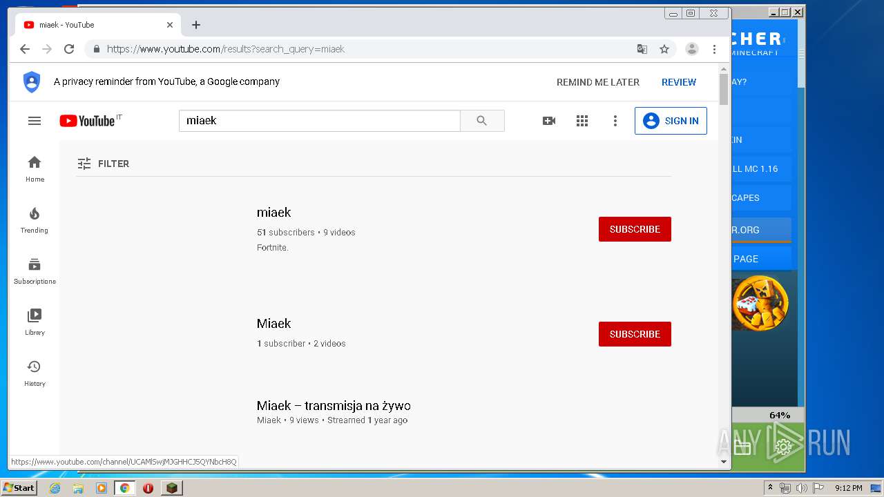Reload the YouTube page
Screen dimensions: 884x497
[x=69, y=49]
